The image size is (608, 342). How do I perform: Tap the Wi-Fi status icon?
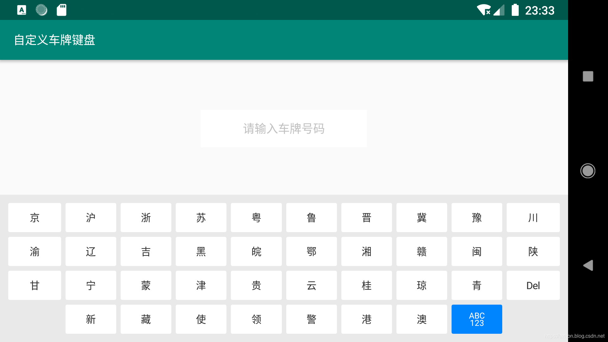(484, 10)
